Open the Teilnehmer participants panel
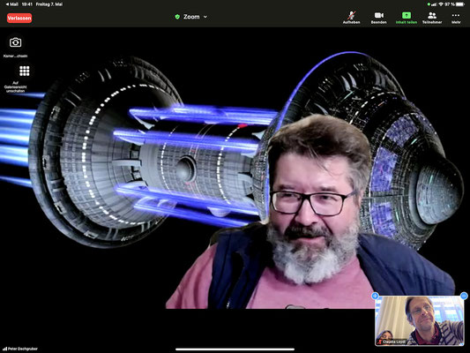This screenshot has height=353, width=470. tap(432, 18)
